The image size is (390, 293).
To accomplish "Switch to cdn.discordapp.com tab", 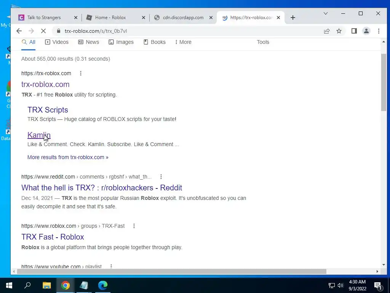I will click(183, 18).
